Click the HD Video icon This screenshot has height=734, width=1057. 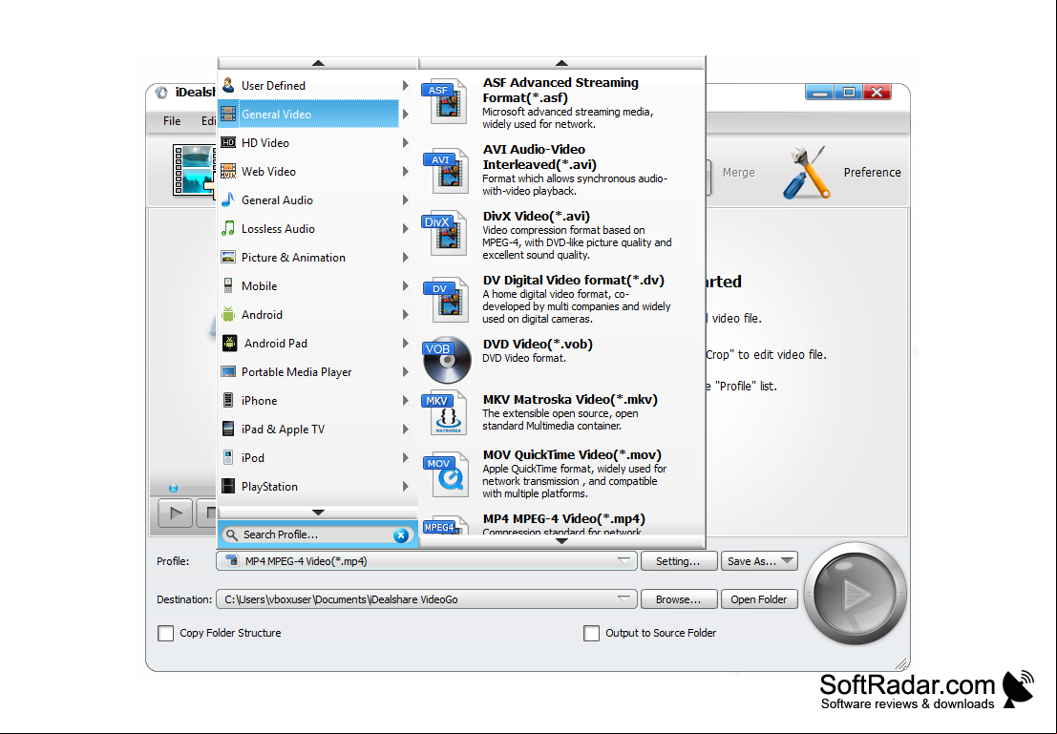[x=228, y=142]
